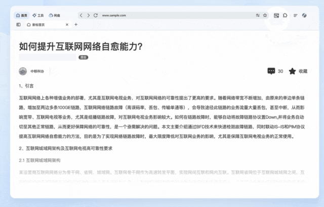Toggle the sidebar panel icon
This screenshot has height=207, width=324.
tap(18, 25)
